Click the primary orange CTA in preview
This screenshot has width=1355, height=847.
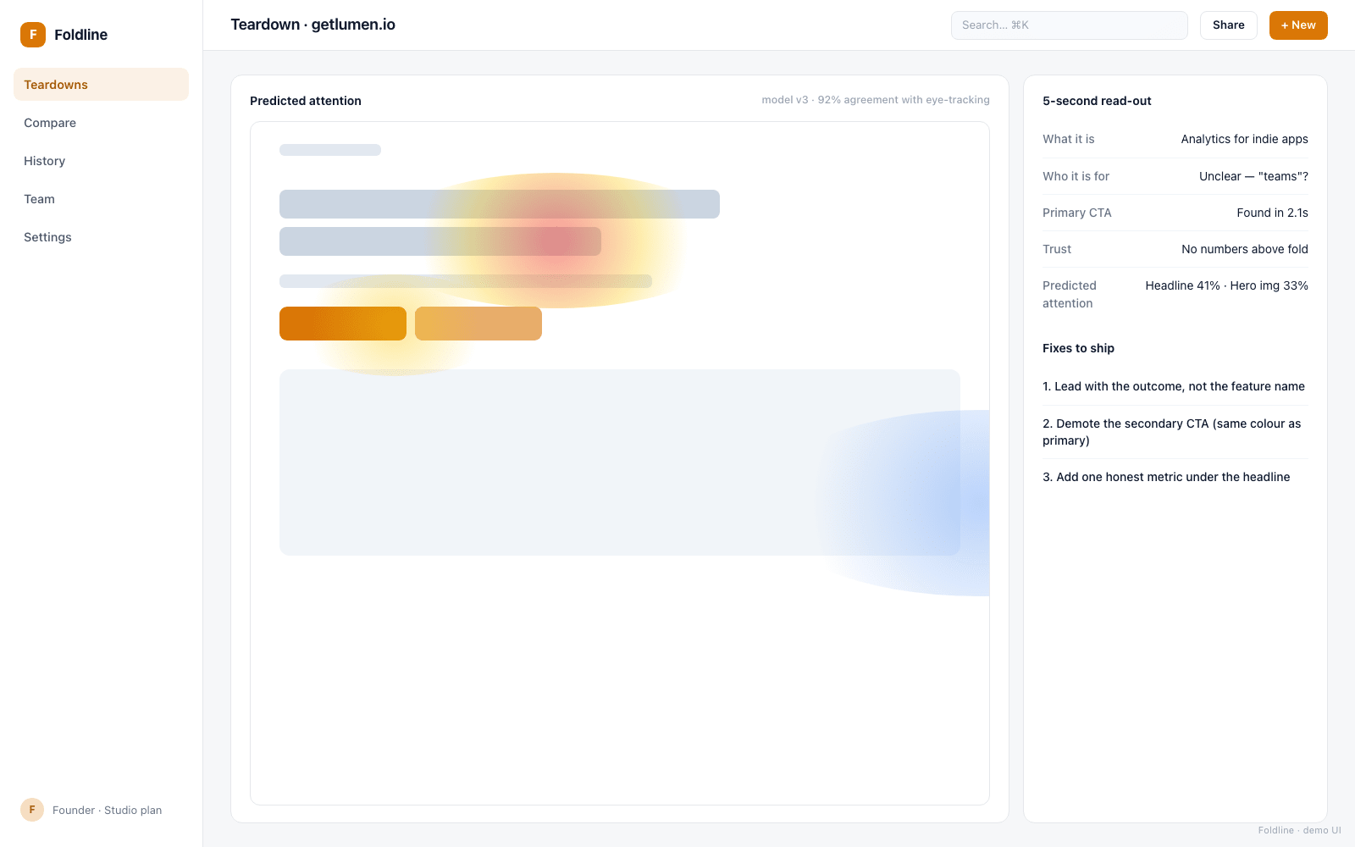point(343,324)
